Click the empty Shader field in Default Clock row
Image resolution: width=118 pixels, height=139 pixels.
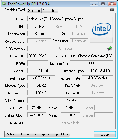[x=104, y=115]
